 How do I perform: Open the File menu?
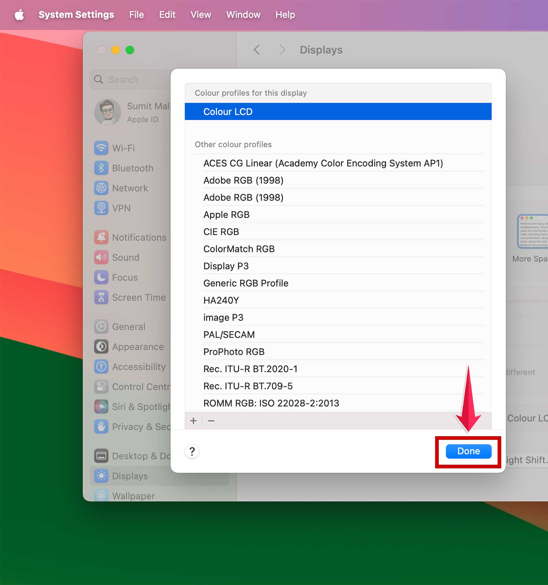pos(136,15)
